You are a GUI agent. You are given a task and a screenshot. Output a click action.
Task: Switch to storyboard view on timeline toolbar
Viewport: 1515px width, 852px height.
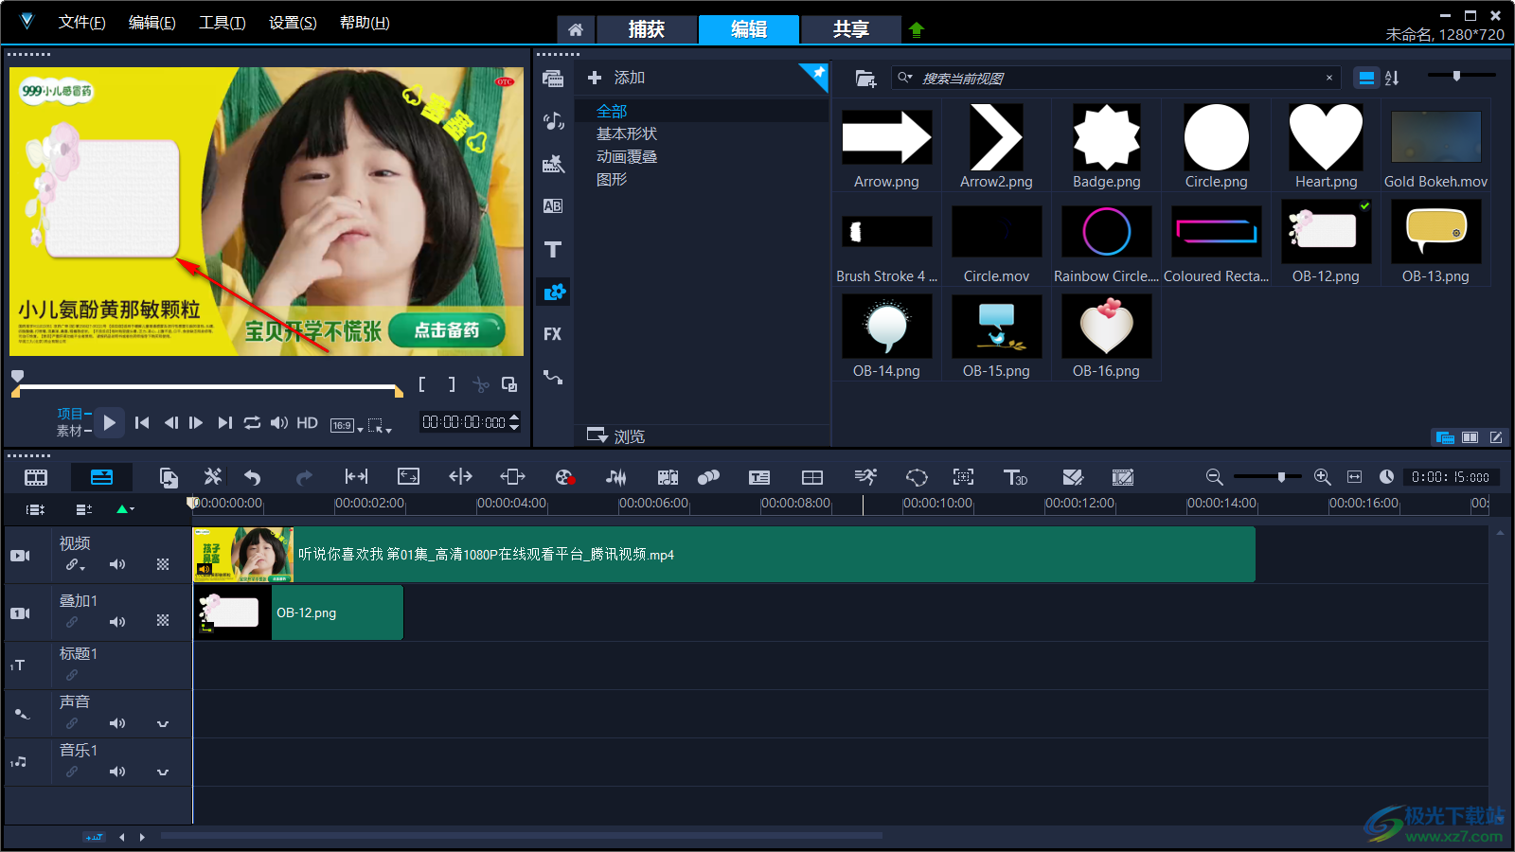[x=36, y=477]
